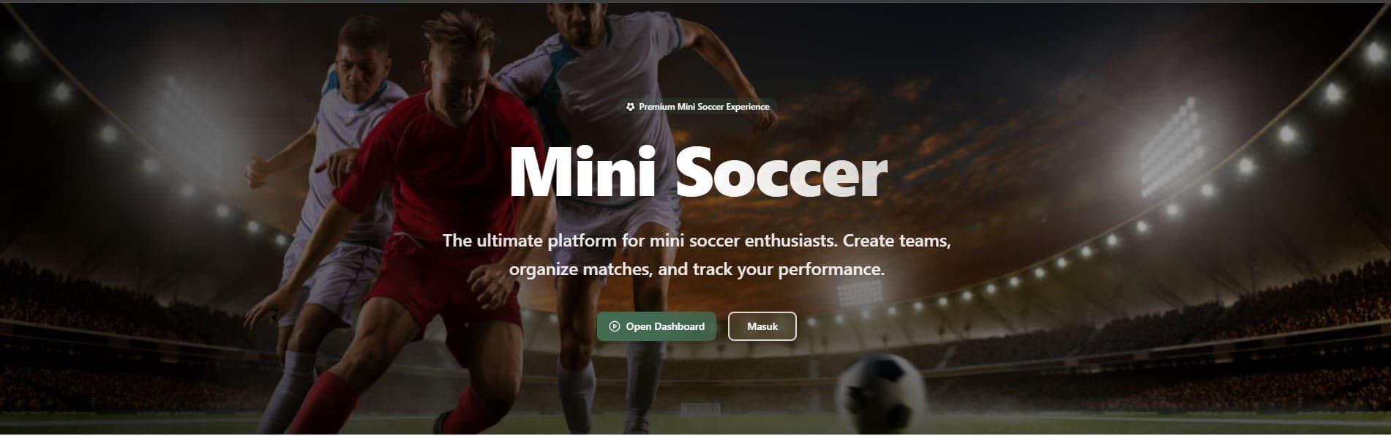
Task: Select the Premium Mini Soccer Experience badge
Action: click(x=697, y=107)
